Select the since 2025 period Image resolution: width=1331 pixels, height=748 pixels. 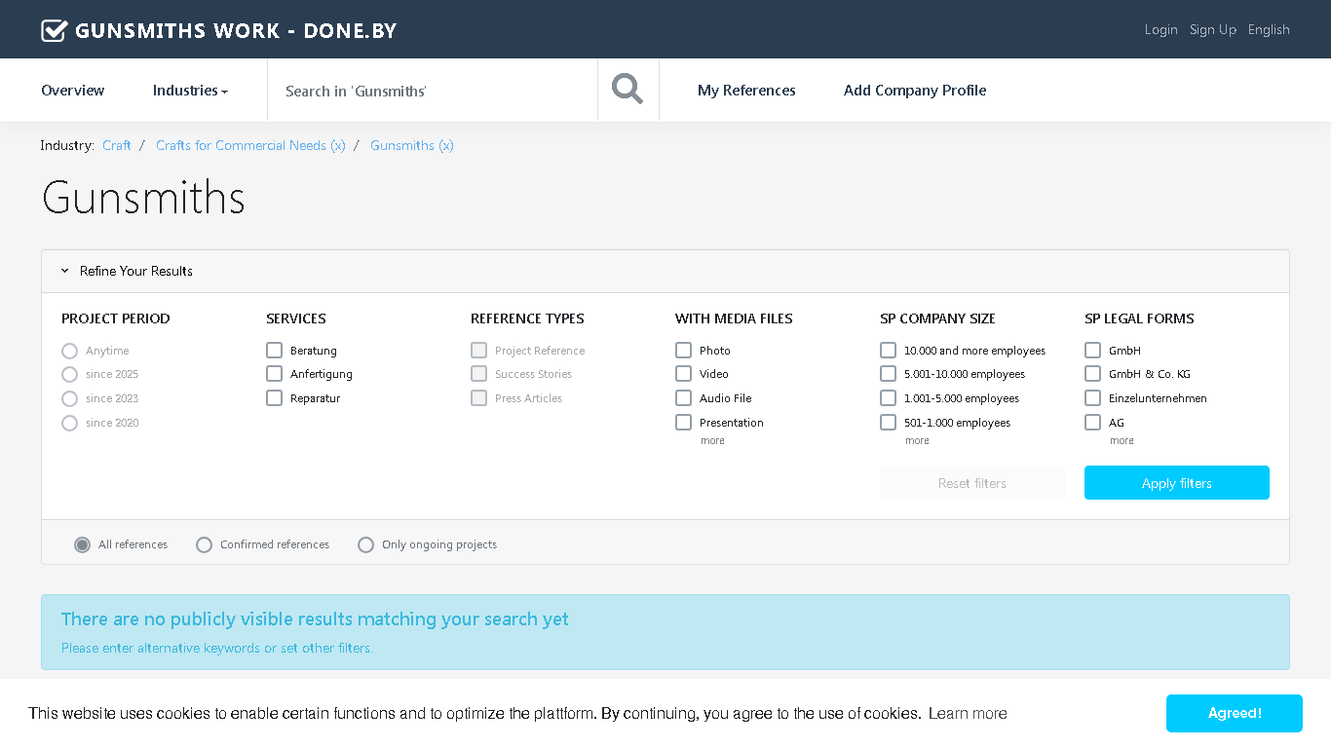[69, 375]
